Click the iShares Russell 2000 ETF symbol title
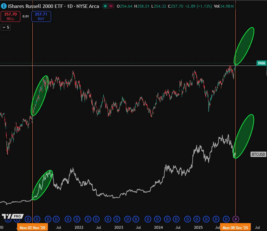Screen dimensions: 267x231 click(36, 6)
